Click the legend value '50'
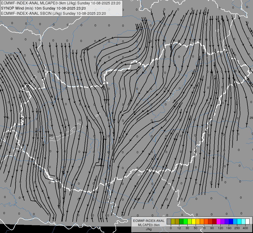Image resolution: width=253 pixels, height=233 pixels. coord(196,228)
